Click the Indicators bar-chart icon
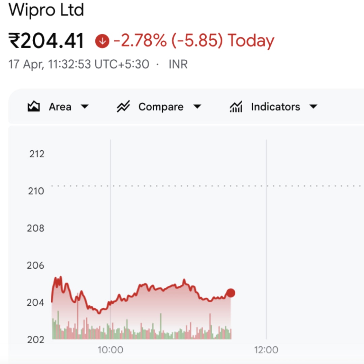 [x=236, y=107]
